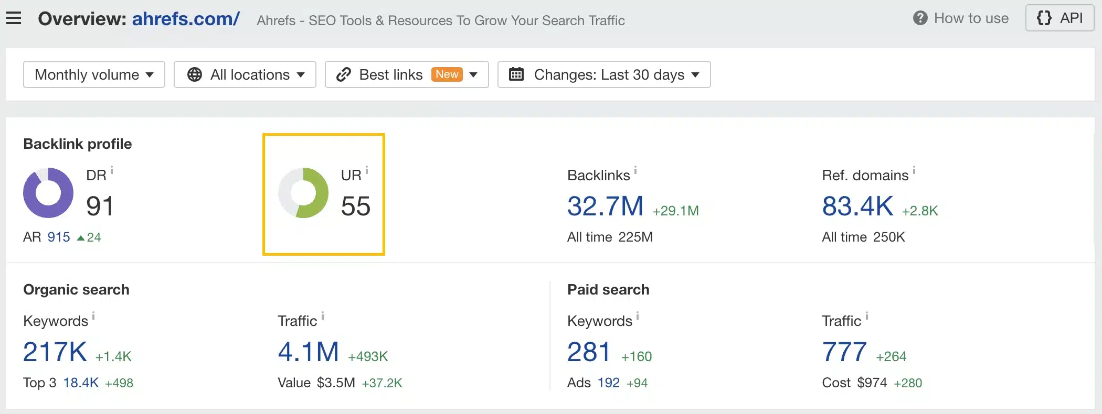
Task: Click the info icon beside Backlinks
Action: coord(635,170)
